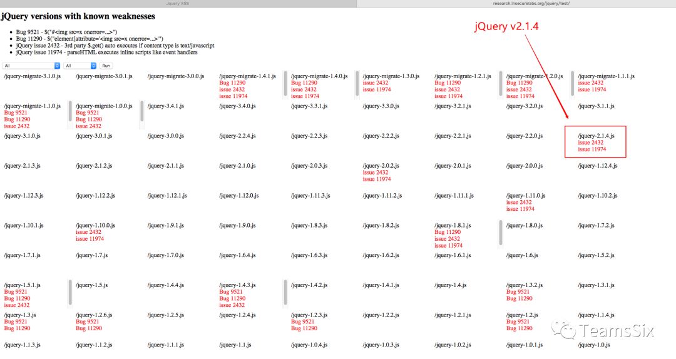676x359 pixels.
Task: Click the '/jquery-3.2.1.js' entry
Action: point(453,106)
